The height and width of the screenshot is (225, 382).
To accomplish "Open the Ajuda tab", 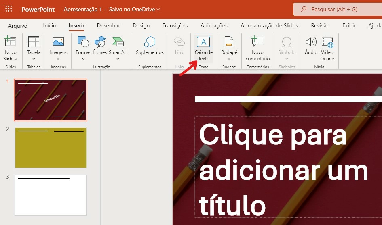I will click(x=375, y=25).
